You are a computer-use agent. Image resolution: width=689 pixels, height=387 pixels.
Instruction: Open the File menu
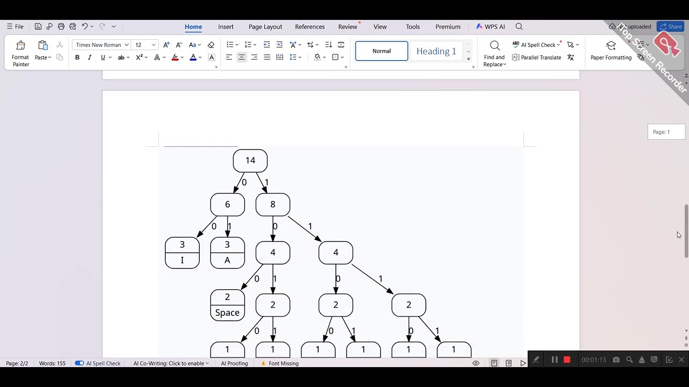15,26
